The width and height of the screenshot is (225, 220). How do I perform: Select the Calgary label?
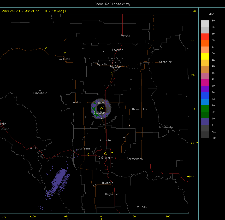[x=104, y=158]
